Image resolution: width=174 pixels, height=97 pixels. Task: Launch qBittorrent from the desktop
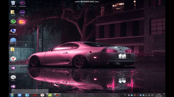(x=13, y=41)
